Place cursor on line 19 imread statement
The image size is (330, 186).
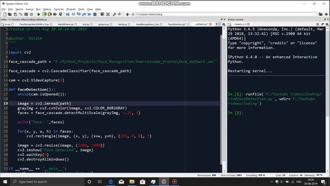coord(44,103)
